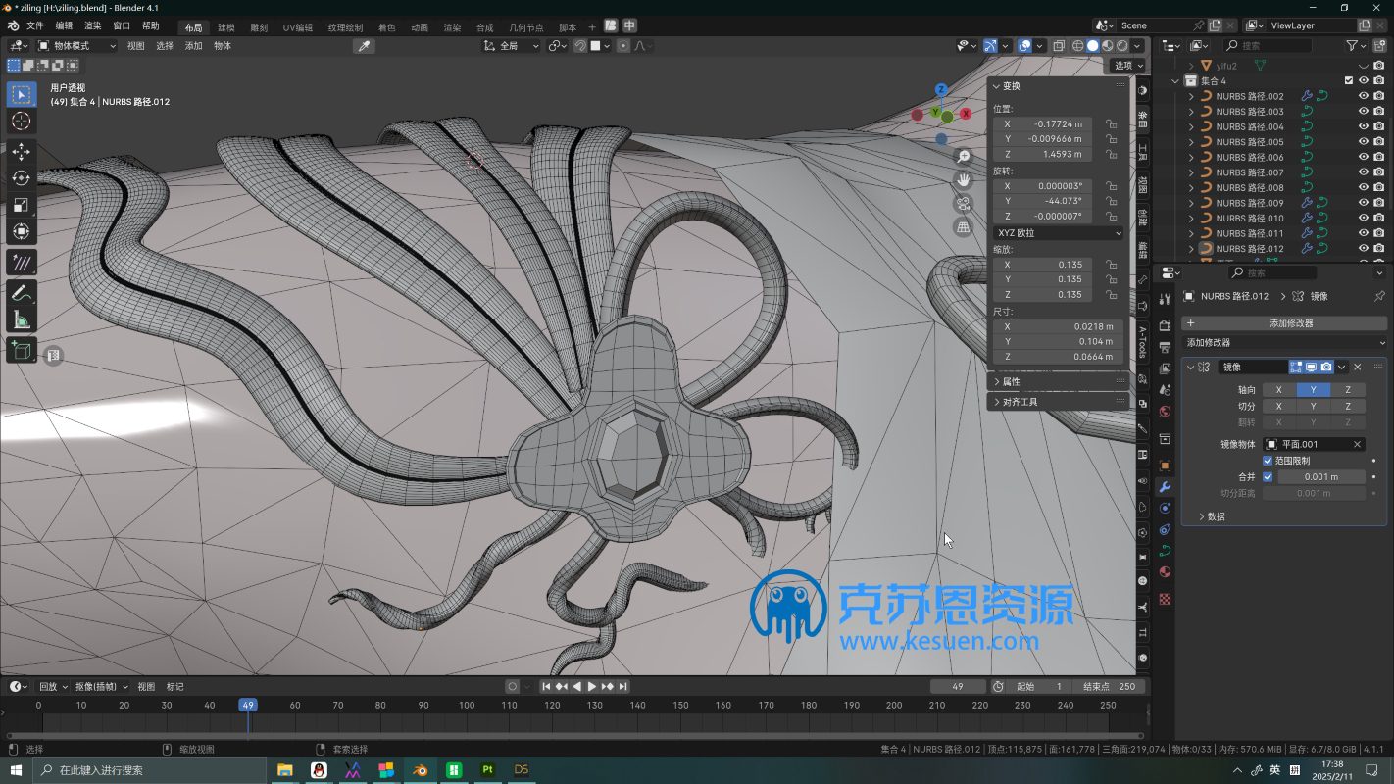Open the XYZ 欧拉 rotation mode dropdown
This screenshot has height=784, width=1394.
click(x=1059, y=233)
